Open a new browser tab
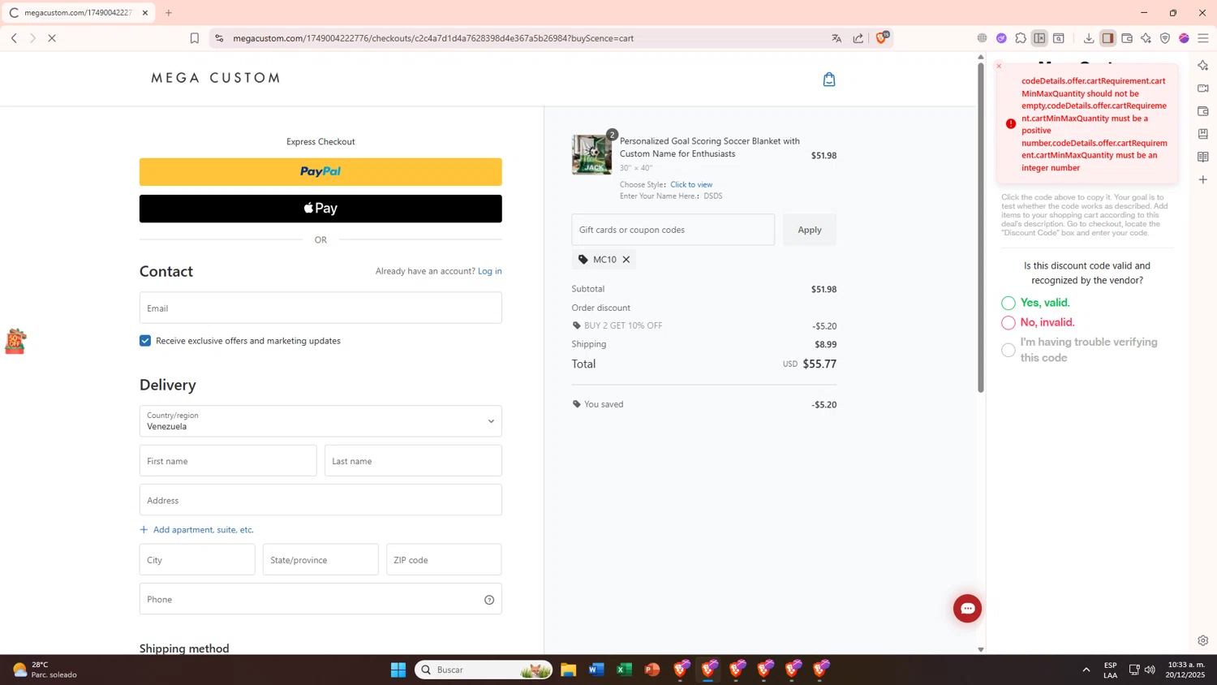The width and height of the screenshot is (1217, 685). [x=169, y=13]
